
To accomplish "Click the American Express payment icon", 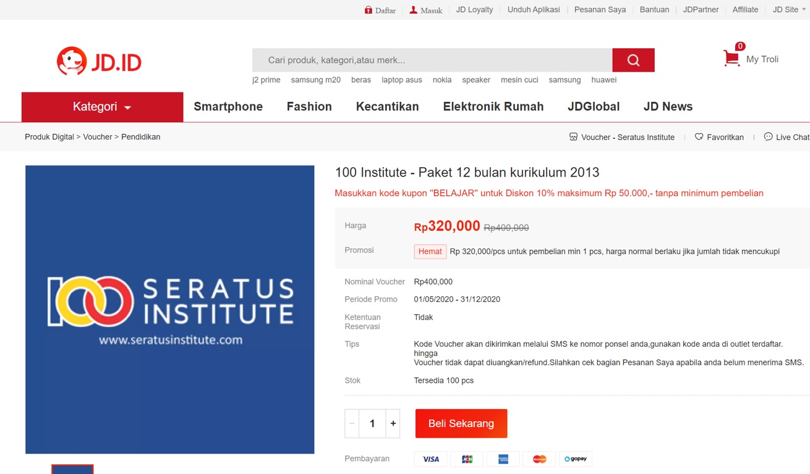I will pos(503,459).
